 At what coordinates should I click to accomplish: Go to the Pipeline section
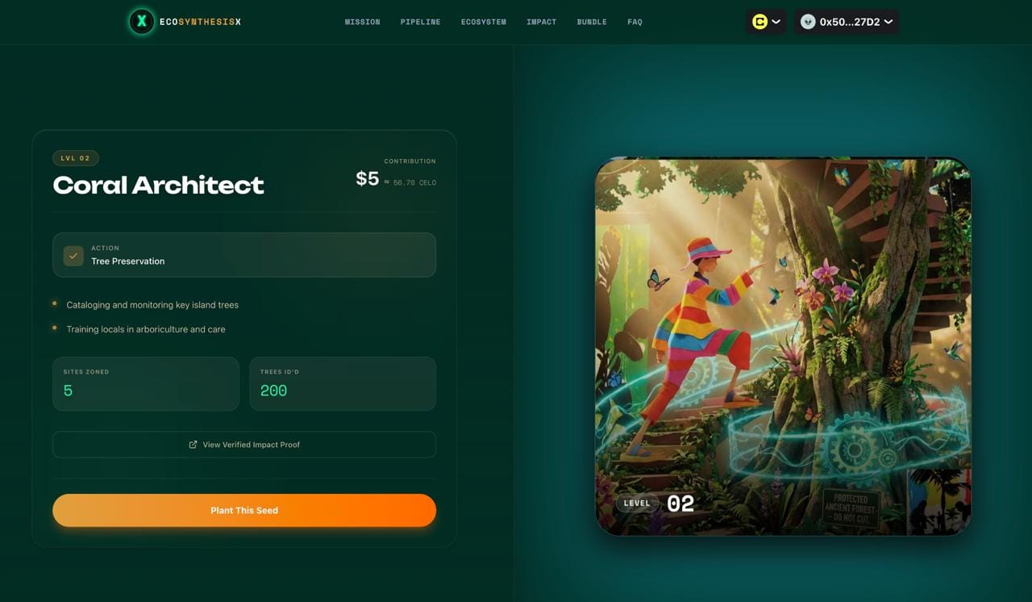(x=420, y=22)
